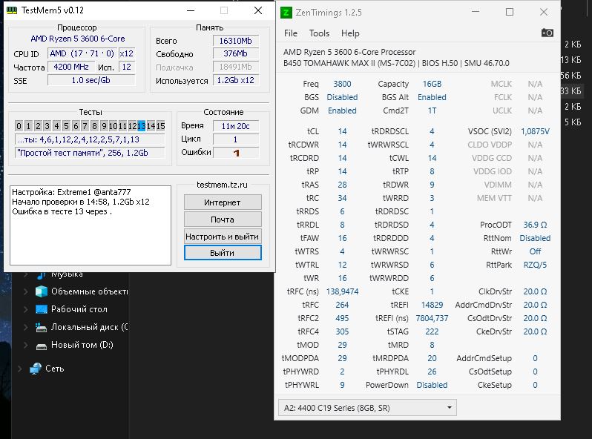Screen dimensions: 592x439
Task: Click the tCL value 14
Action: [342, 131]
